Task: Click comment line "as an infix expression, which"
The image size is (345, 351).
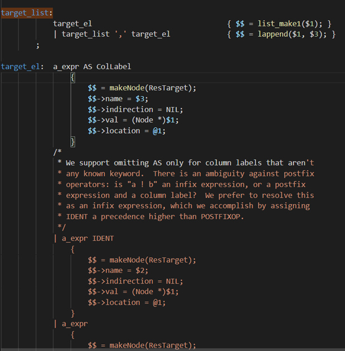Action: pyautogui.click(x=183, y=206)
